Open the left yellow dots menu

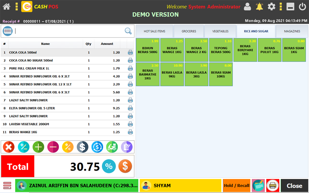[x=17, y=7]
